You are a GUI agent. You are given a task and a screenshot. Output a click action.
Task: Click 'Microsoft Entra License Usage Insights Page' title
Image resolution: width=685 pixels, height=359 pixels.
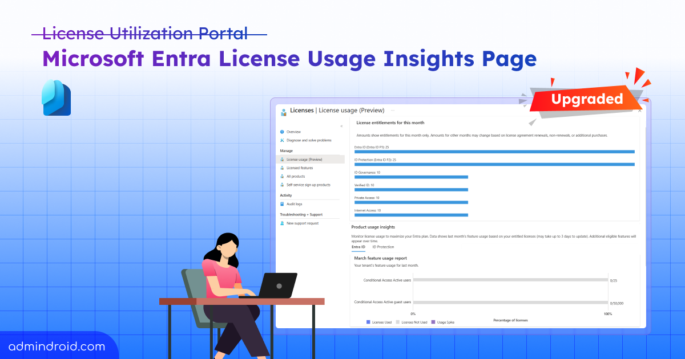[x=289, y=59]
